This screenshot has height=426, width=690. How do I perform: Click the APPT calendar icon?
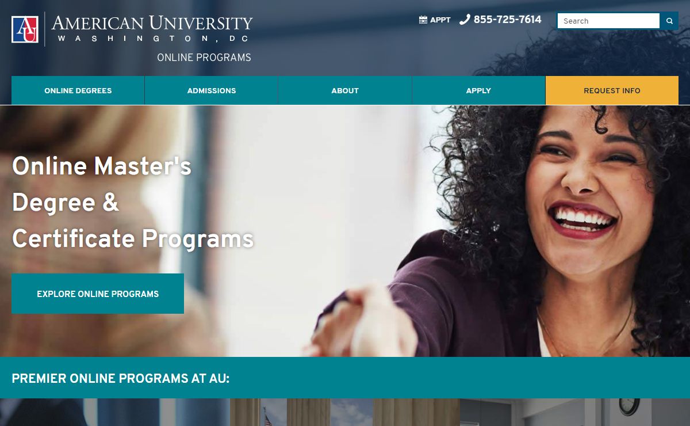[423, 20]
